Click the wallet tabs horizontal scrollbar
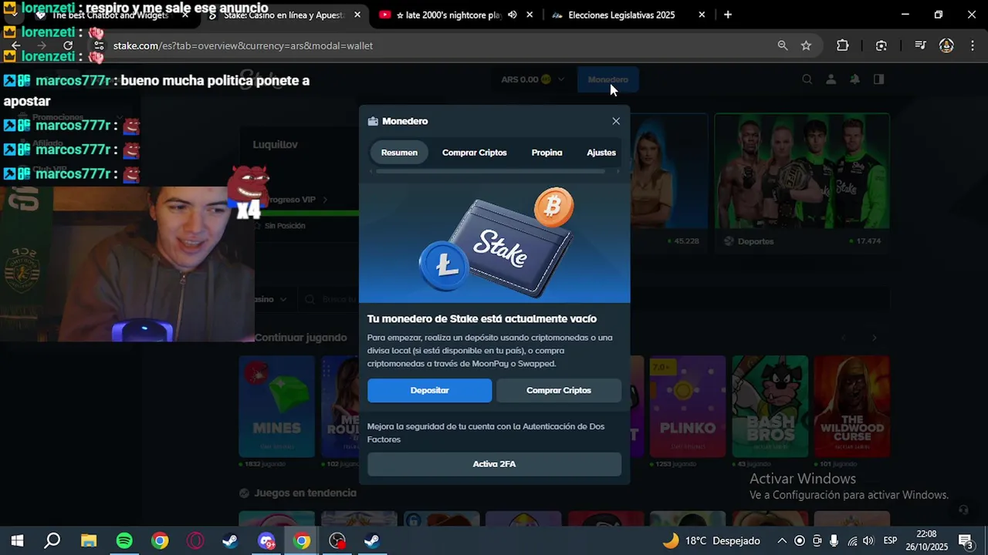This screenshot has height=555, width=988. coord(490,171)
